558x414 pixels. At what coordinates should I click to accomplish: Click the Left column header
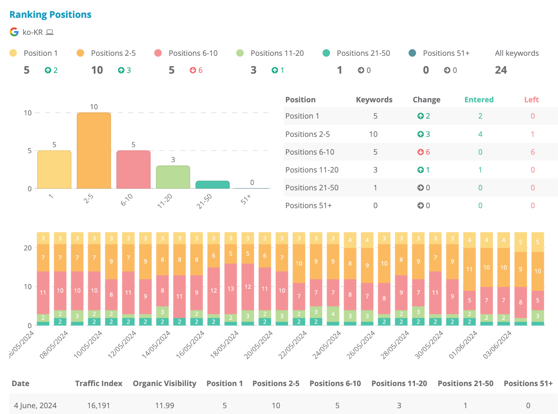pyautogui.click(x=531, y=100)
